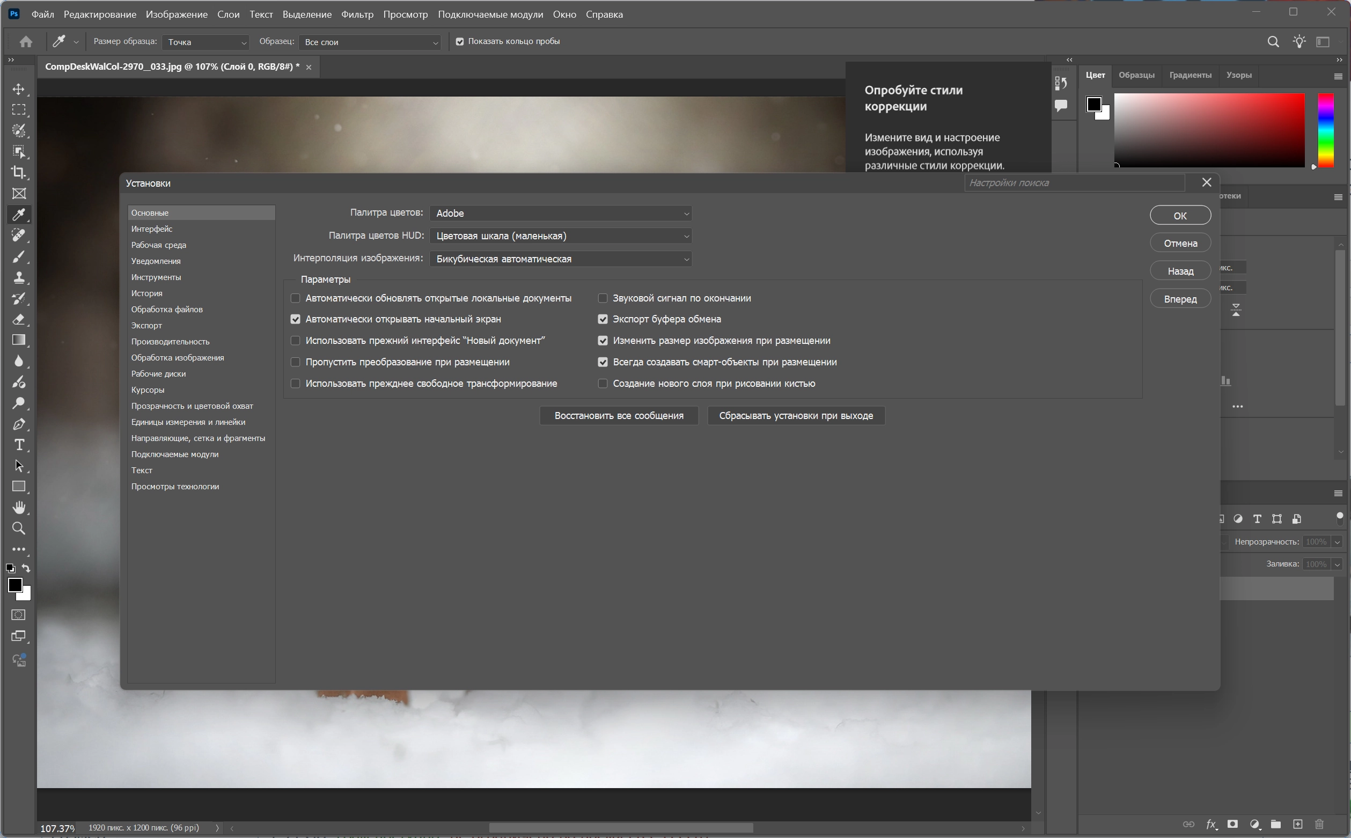Enable auto-update of open local documents
Image resolution: width=1351 pixels, height=838 pixels.
[x=295, y=298]
